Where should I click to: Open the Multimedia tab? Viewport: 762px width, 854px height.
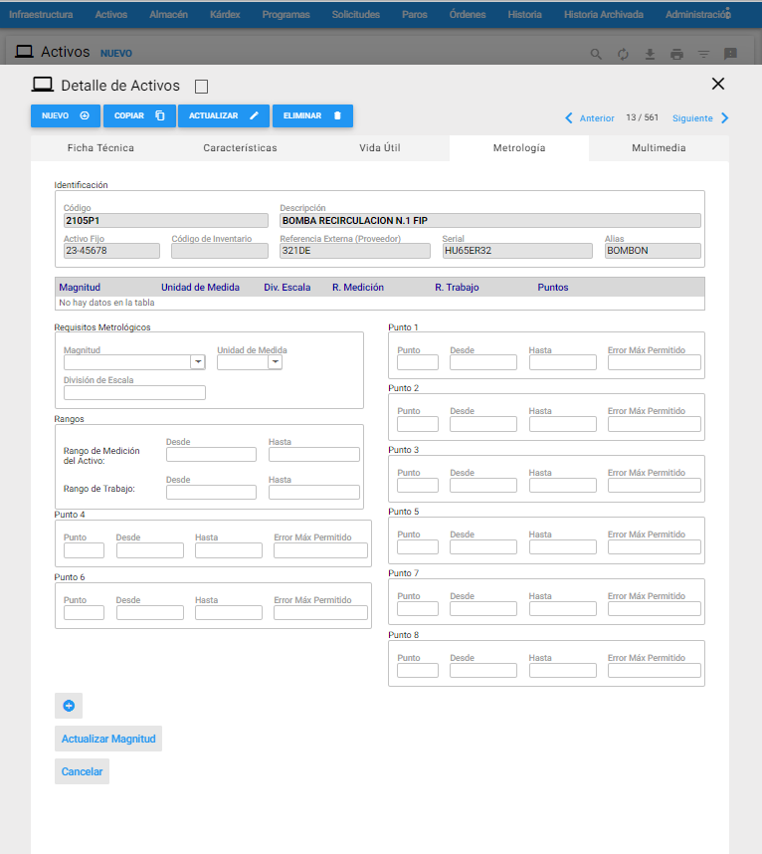(659, 148)
